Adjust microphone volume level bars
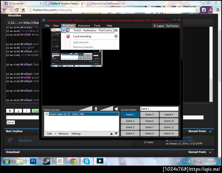 (86, 108)
